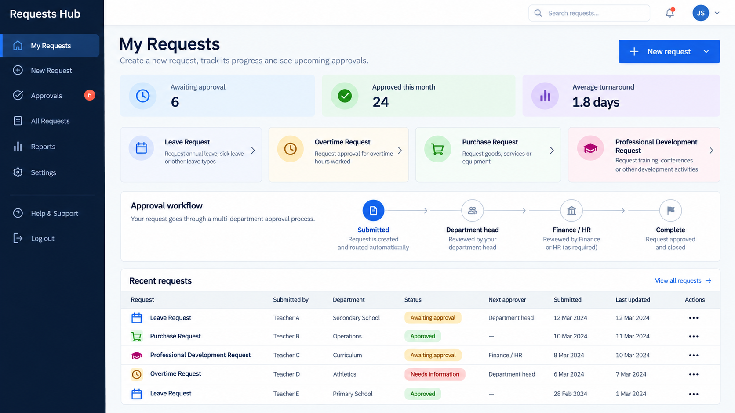Click the Complete flag workflow step icon
Image resolution: width=735 pixels, height=413 pixels.
coord(670,211)
